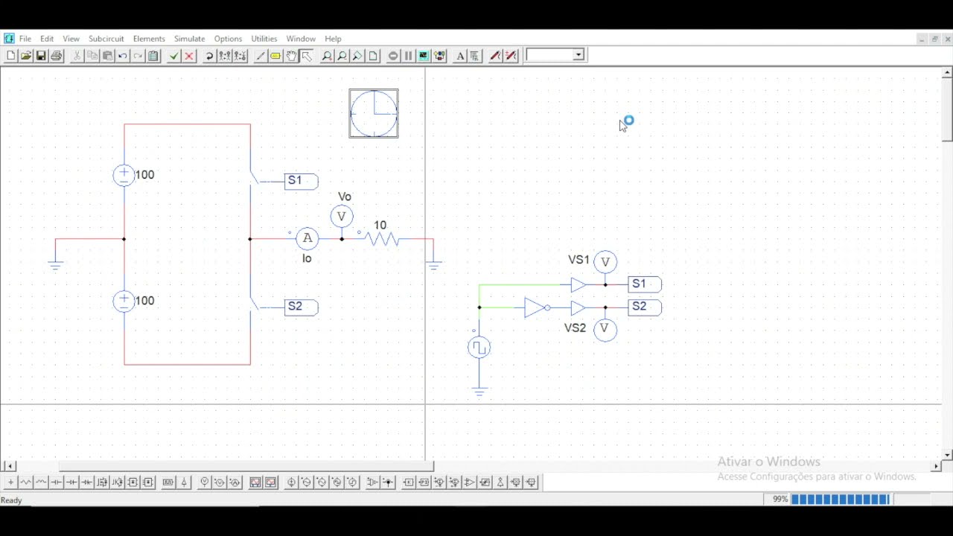Open the Help menu

pos(333,39)
